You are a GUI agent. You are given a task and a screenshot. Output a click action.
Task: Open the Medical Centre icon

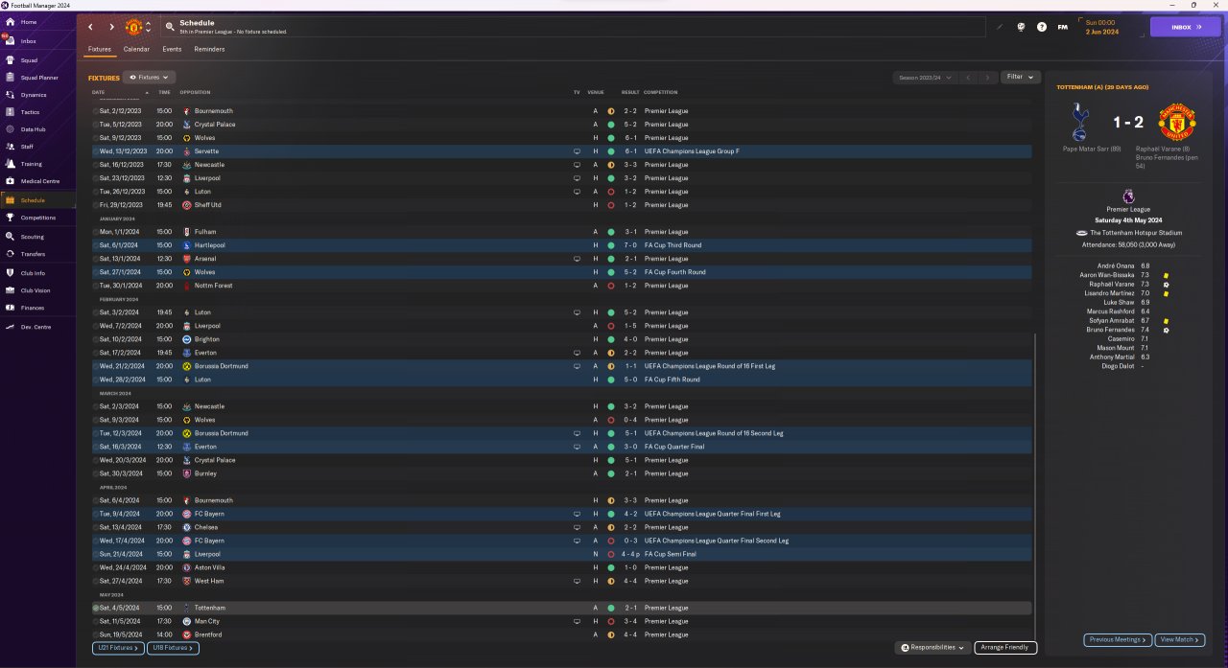pyautogui.click(x=11, y=181)
